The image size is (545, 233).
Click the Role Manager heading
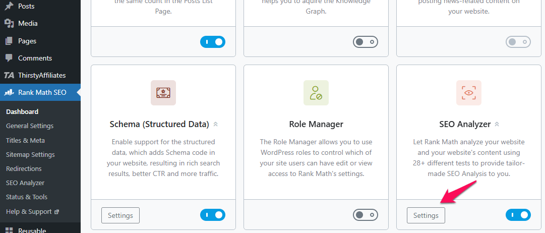tap(316, 124)
